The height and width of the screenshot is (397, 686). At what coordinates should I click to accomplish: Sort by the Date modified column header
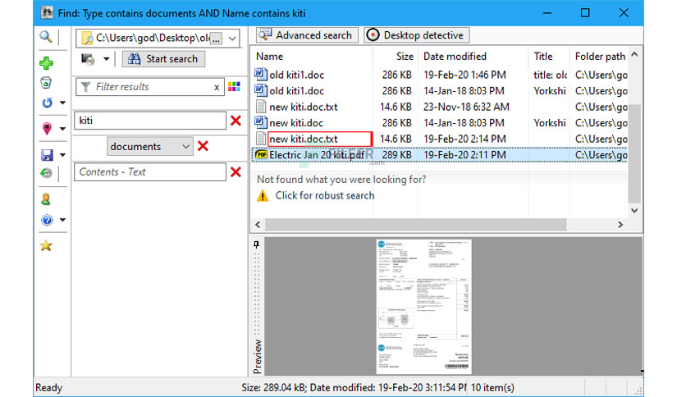455,57
